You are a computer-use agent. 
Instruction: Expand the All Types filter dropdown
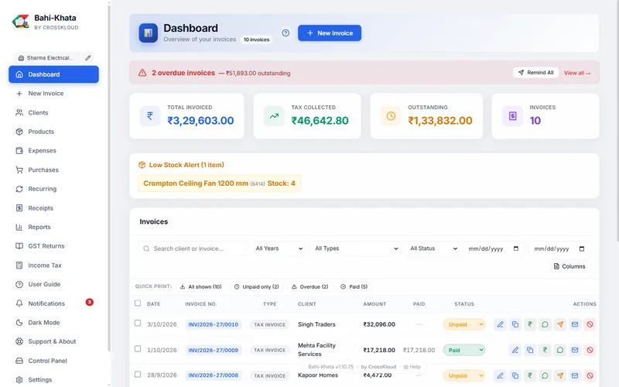tap(356, 248)
